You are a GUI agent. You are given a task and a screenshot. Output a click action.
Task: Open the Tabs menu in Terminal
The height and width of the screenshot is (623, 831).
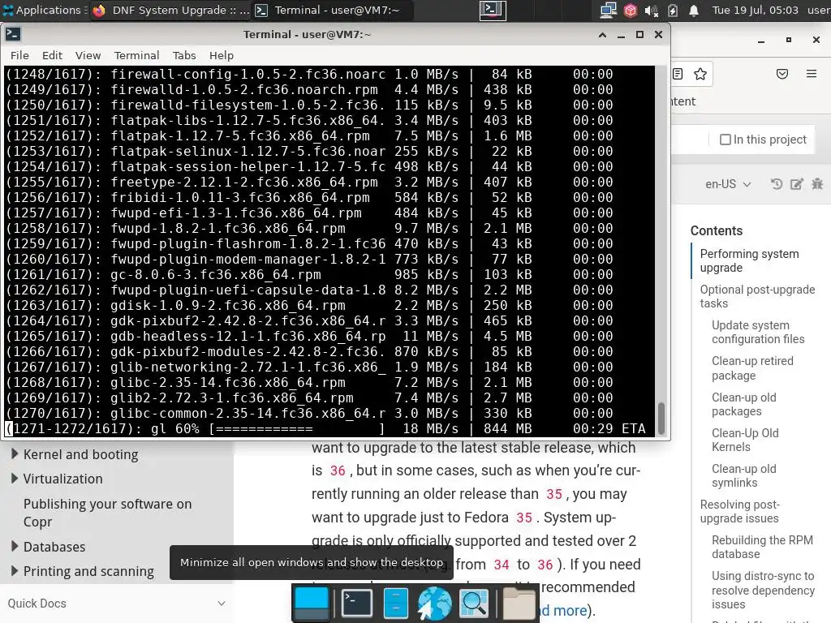point(184,55)
